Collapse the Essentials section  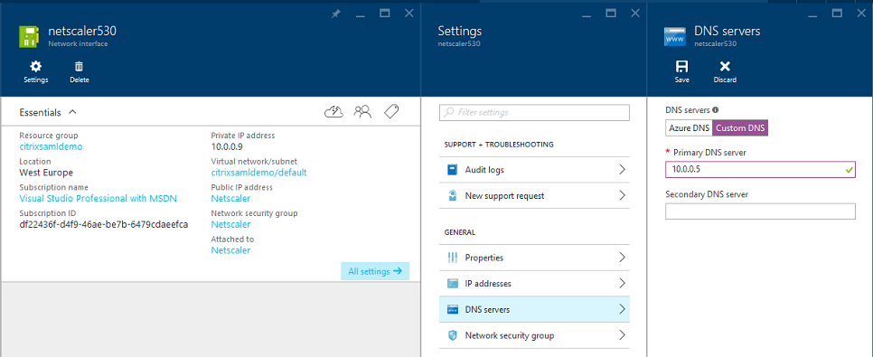[x=71, y=112]
